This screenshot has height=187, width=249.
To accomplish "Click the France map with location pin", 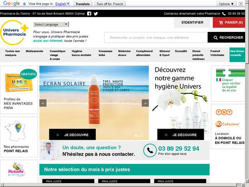I will coord(15,131).
